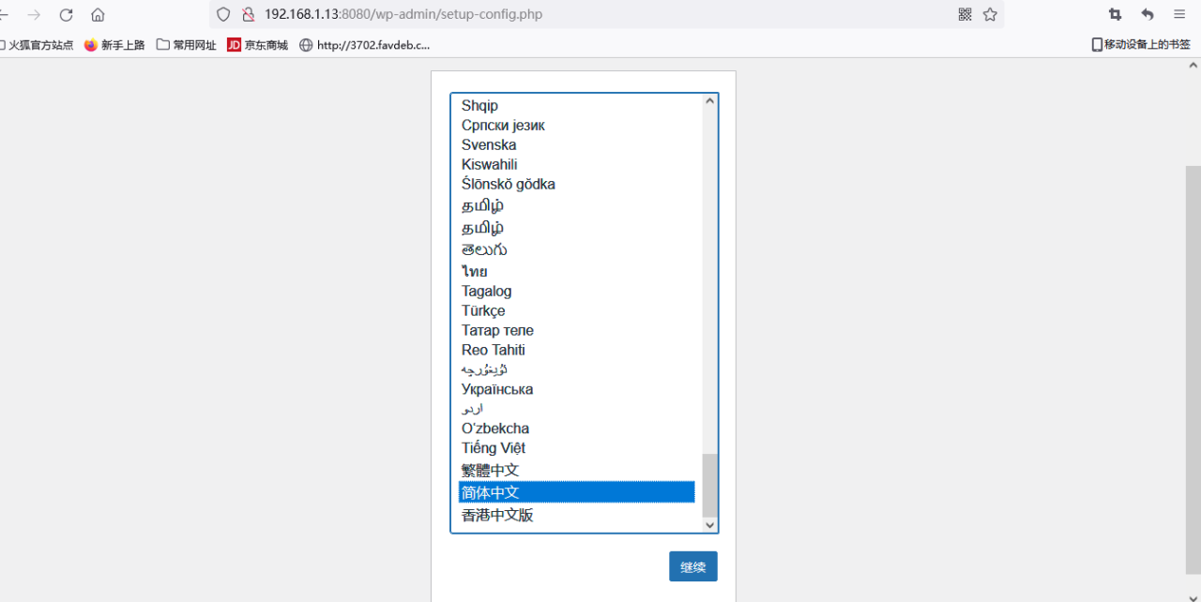
Task: Select 香港中文版 language option
Action: (x=576, y=515)
